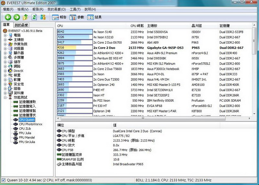The image size is (259, 185).
Task: Click the 軟體 software icon
Action: (10, 80)
